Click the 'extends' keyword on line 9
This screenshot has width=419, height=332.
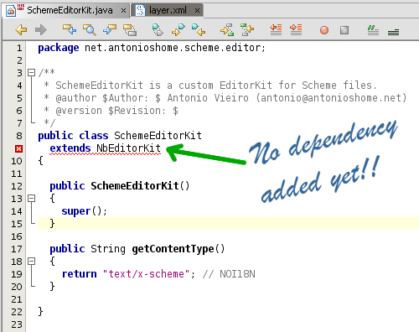coord(70,148)
